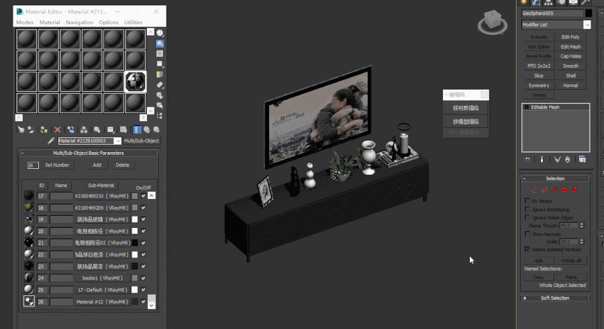Enable Ignore Backfacing checkbox
This screenshot has width=604, height=329.
pos(527,209)
